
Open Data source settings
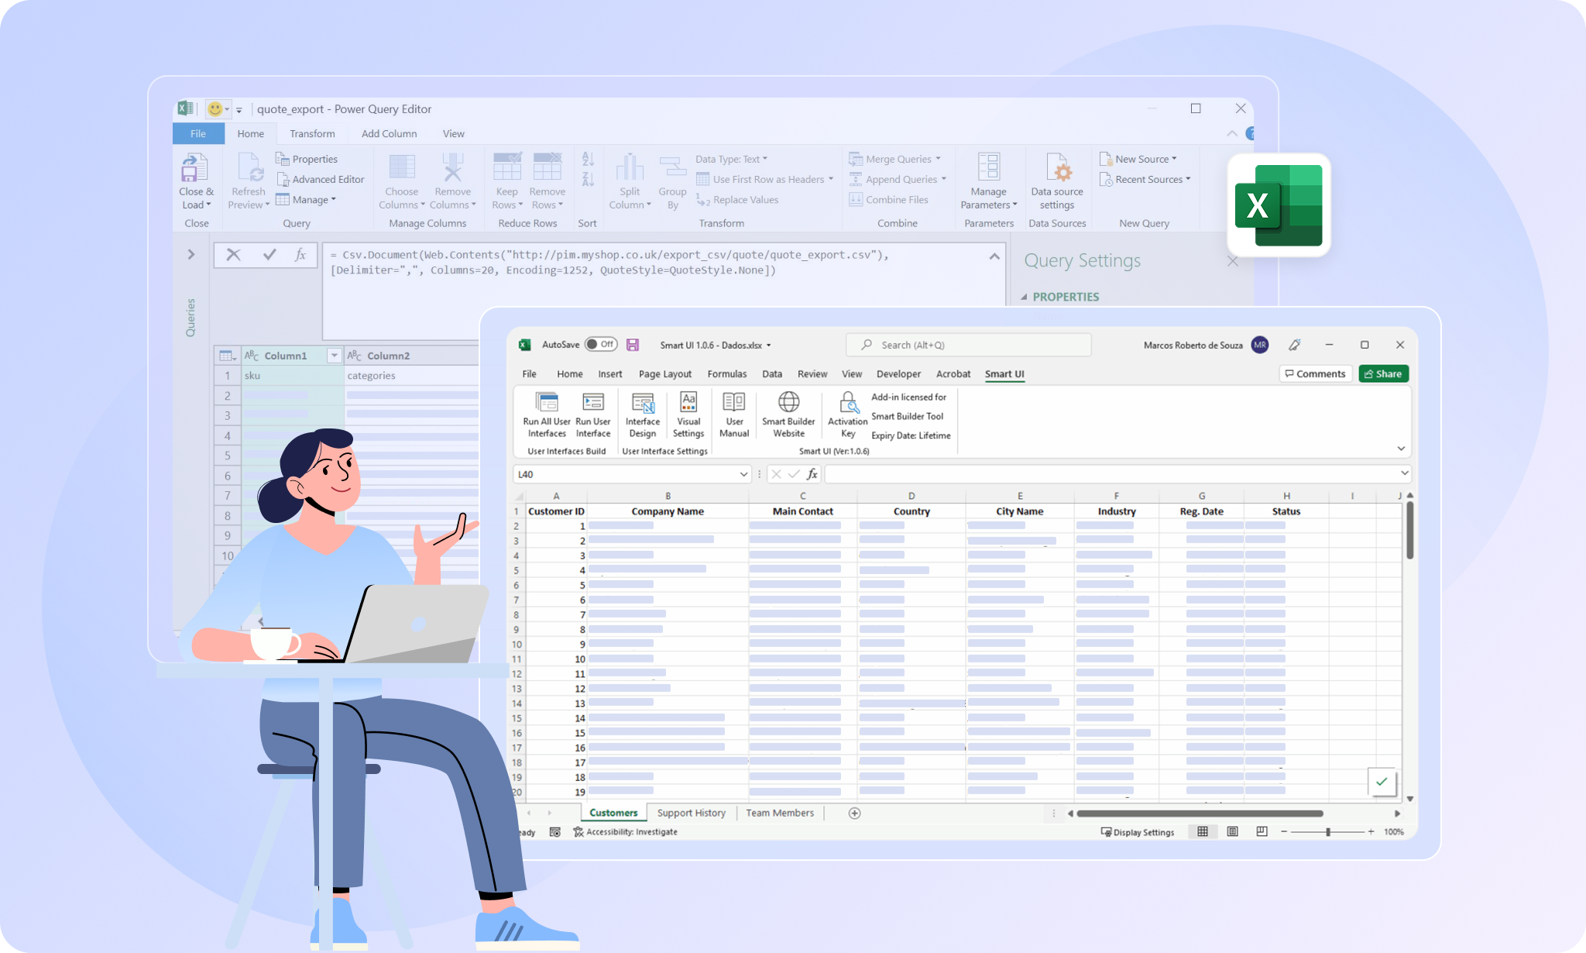(x=1057, y=181)
